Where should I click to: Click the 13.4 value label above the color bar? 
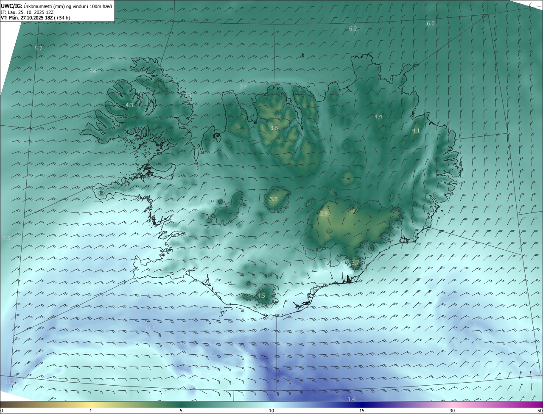350,399
